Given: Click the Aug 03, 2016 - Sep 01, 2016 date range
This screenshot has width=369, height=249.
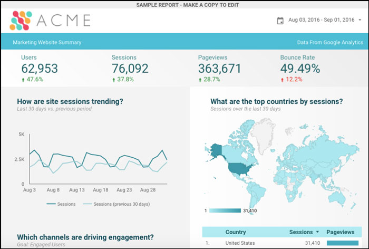Looking at the screenshot, I should click(321, 20).
